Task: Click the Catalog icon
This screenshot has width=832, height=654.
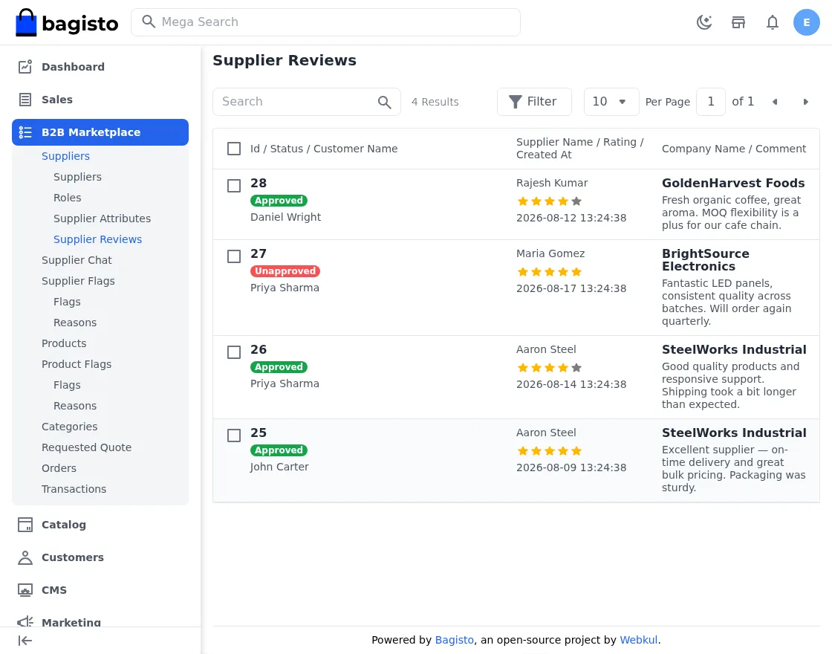Action: point(25,525)
